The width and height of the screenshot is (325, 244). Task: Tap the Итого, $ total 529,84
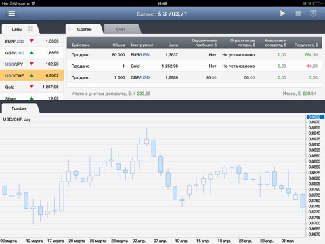[x=309, y=94]
